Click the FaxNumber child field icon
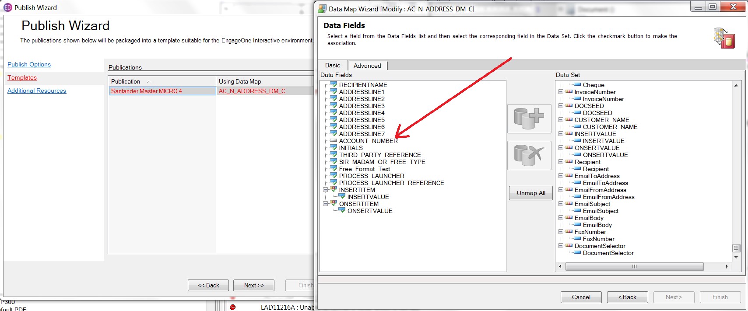 [577, 239]
